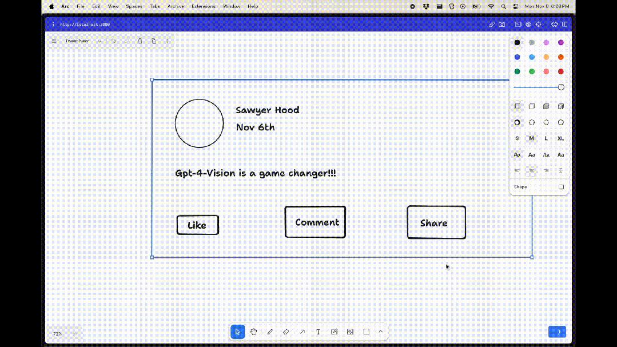Click the Share box on canvas
This screenshot has height=347, width=617.
coord(436,222)
